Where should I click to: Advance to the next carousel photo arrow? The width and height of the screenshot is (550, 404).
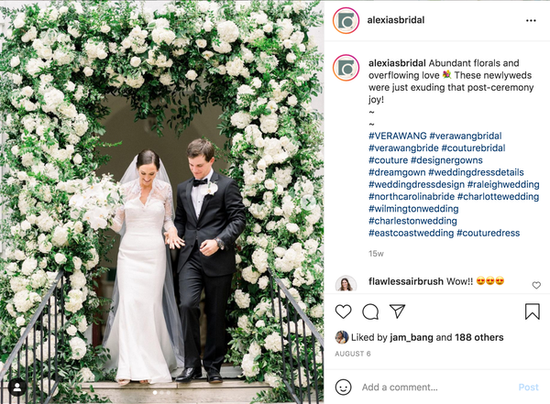click(x=309, y=202)
